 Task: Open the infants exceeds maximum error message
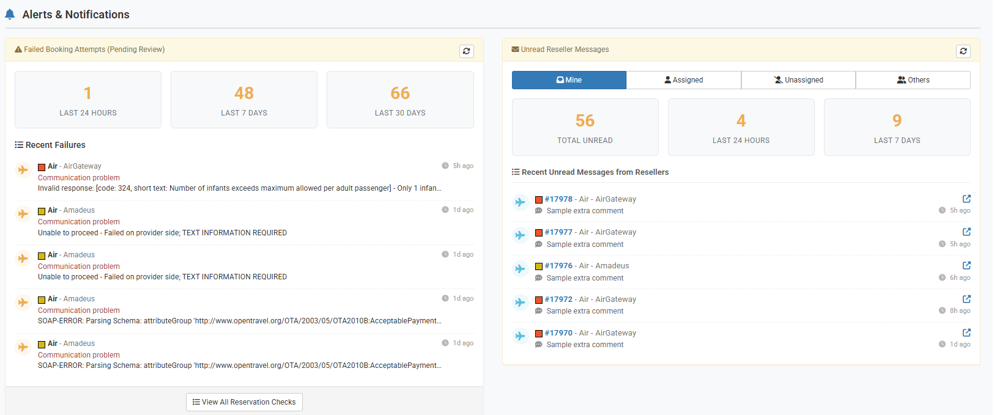(x=240, y=188)
